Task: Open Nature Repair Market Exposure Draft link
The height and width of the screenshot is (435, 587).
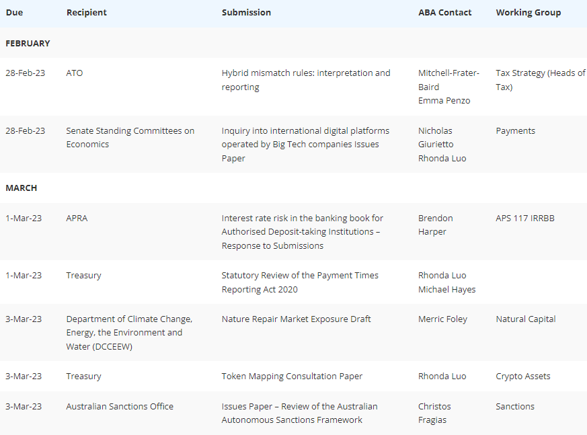Action: click(296, 319)
